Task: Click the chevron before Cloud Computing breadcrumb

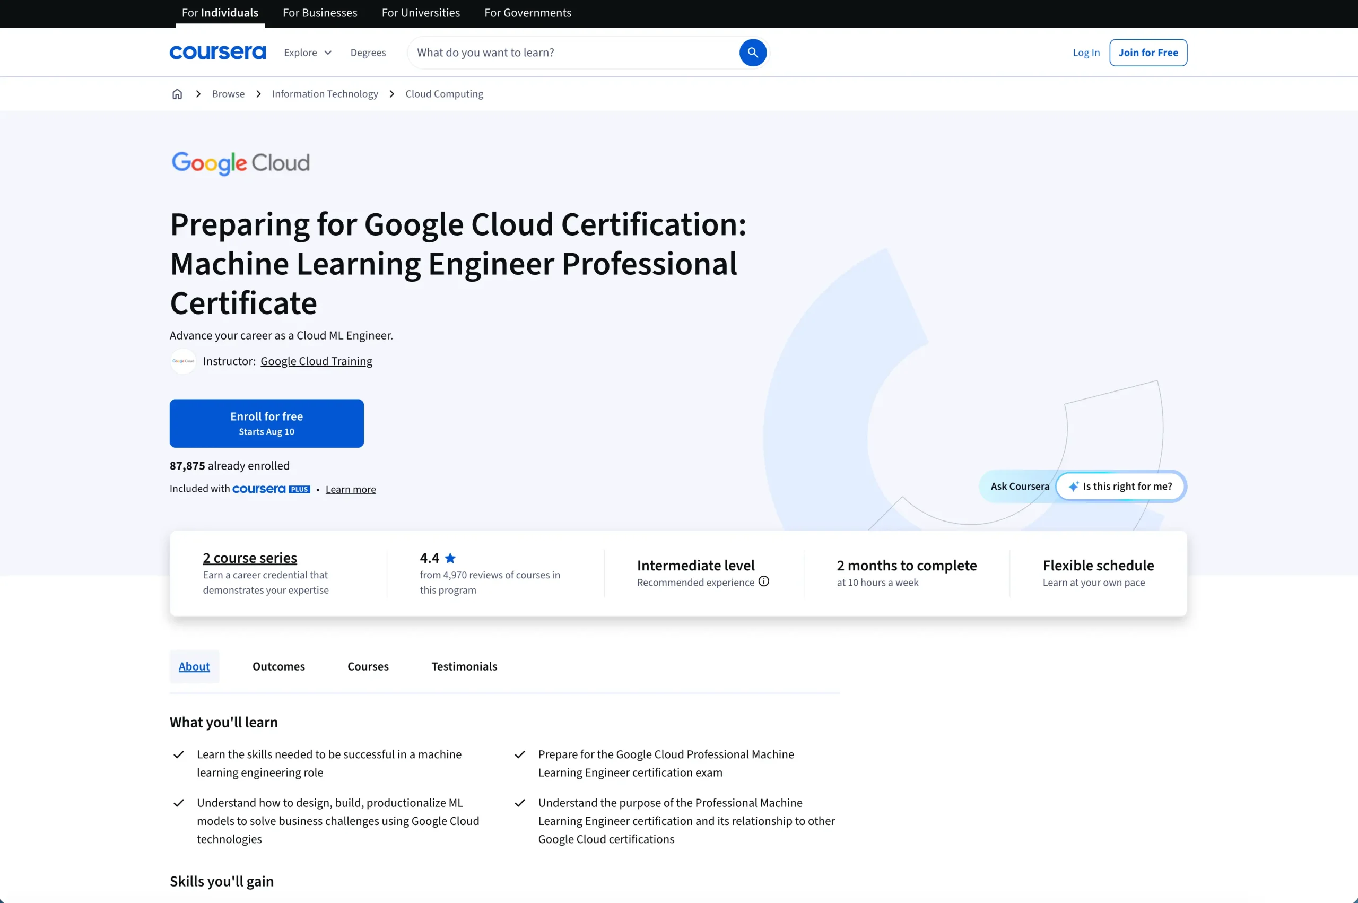Action: tap(392, 94)
